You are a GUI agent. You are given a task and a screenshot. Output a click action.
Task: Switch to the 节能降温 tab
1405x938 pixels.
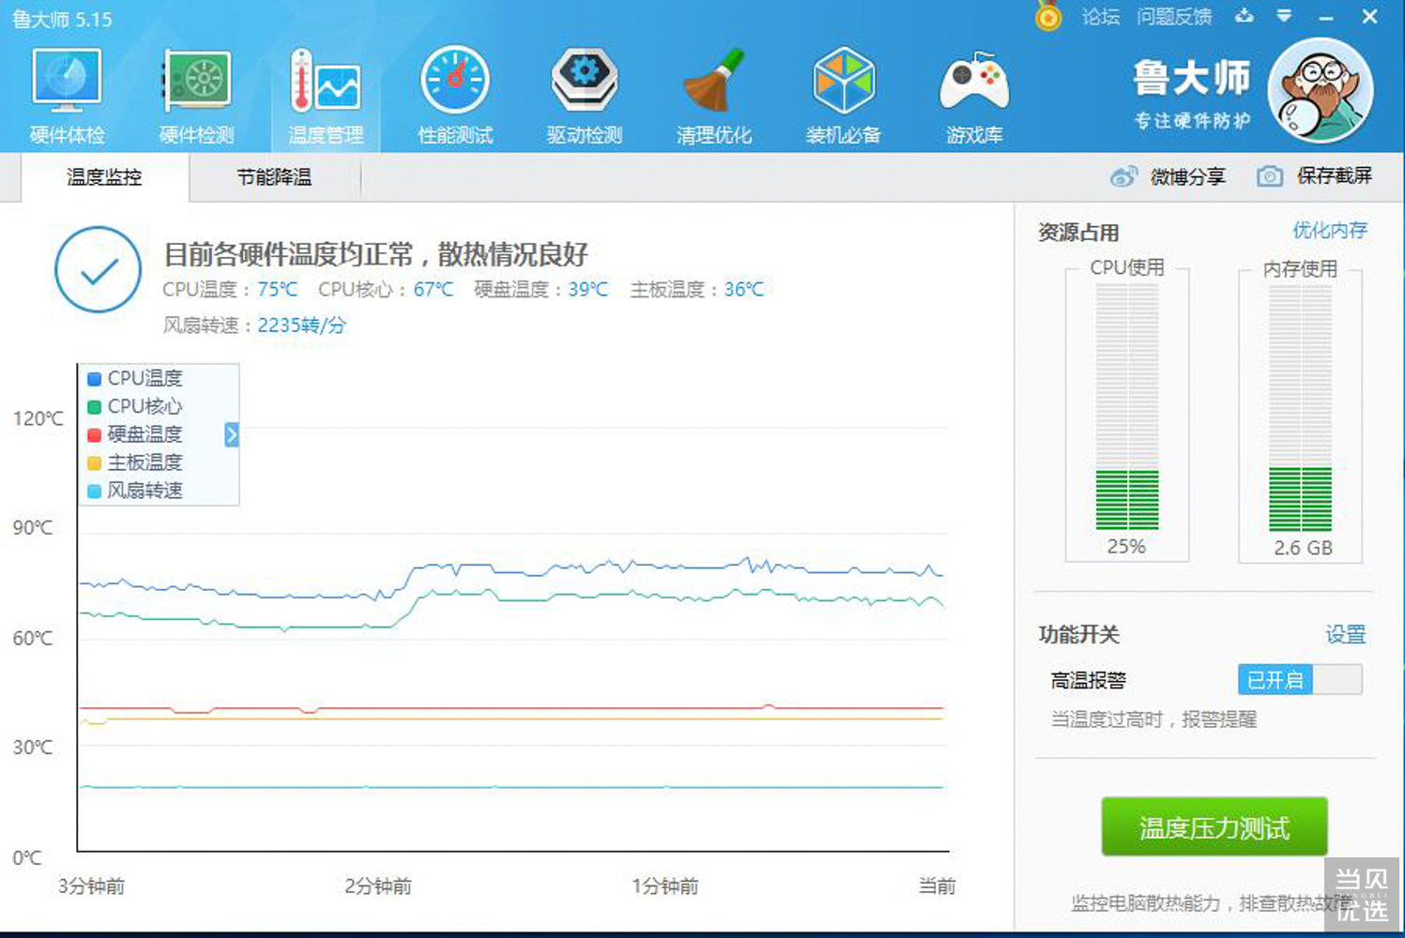(275, 176)
